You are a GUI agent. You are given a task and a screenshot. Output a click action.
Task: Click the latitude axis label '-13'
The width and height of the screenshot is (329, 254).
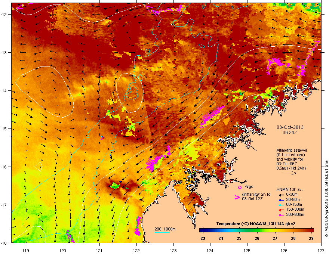click(4, 52)
